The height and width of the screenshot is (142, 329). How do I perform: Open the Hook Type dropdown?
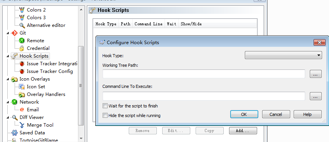pos(283,55)
